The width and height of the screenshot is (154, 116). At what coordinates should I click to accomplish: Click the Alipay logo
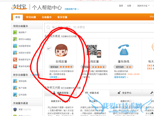[x=19, y=7]
